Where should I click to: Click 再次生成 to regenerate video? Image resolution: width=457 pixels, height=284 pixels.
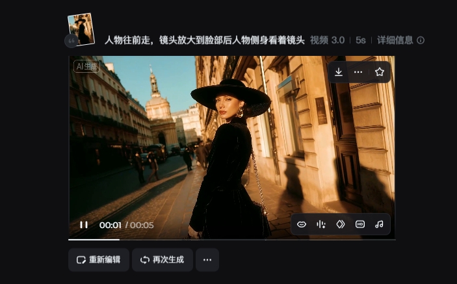(x=163, y=259)
